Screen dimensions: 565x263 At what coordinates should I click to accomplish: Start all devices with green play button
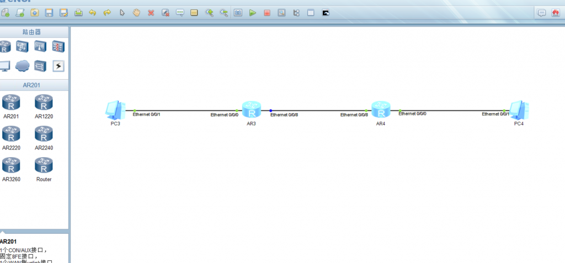point(252,13)
